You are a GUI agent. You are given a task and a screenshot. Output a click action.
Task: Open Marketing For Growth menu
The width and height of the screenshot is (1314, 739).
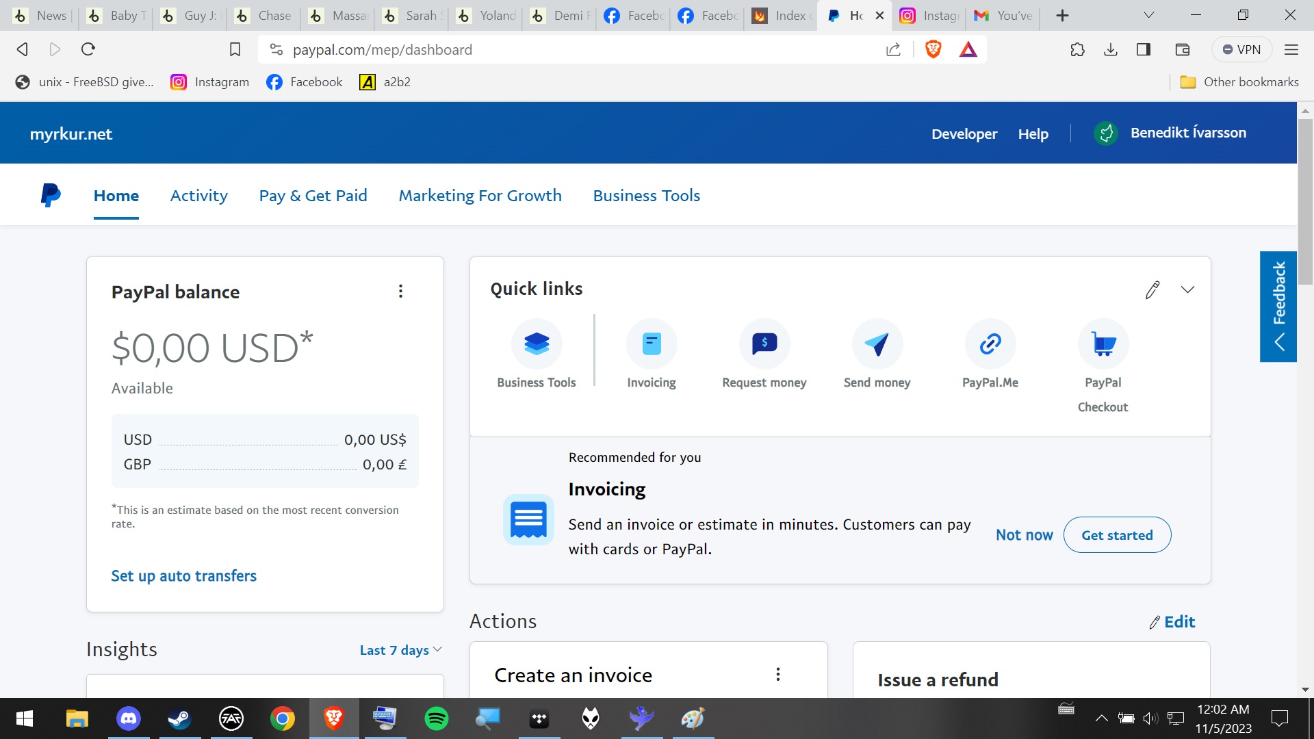pyautogui.click(x=480, y=196)
